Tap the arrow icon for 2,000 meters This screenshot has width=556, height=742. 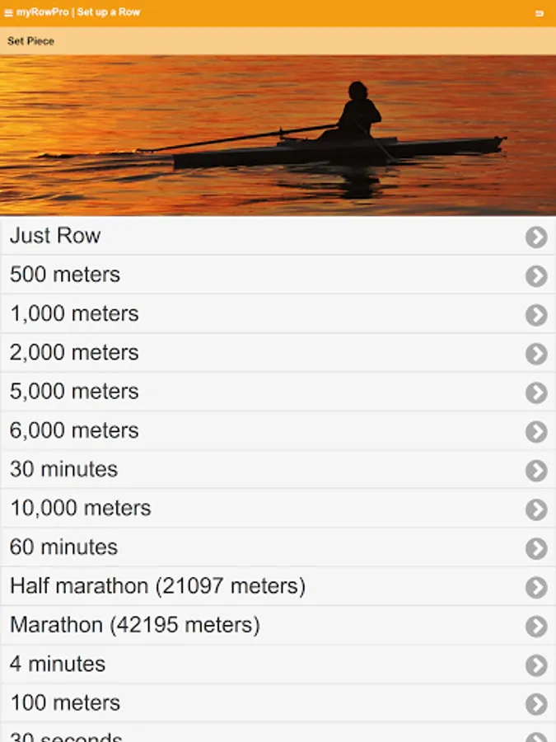click(536, 354)
